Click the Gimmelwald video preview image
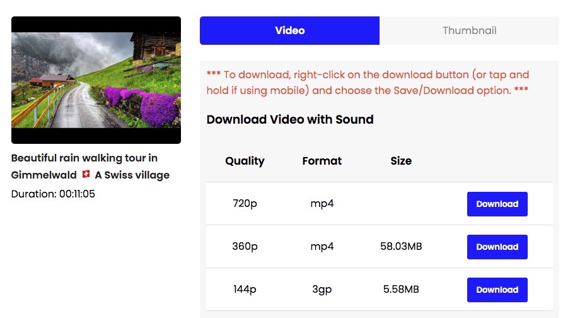This screenshot has width=563, height=318. click(96, 80)
